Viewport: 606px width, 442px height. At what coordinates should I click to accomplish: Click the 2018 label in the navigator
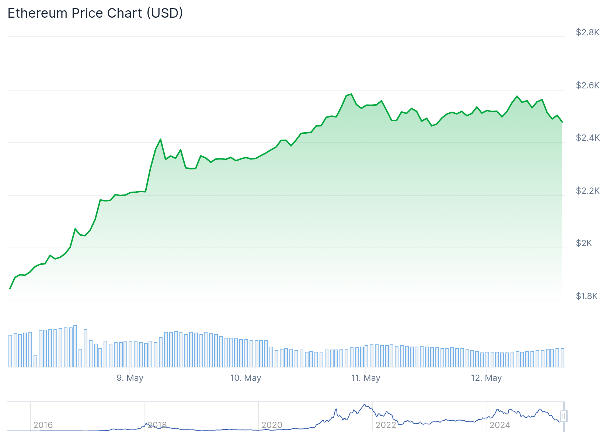click(157, 425)
